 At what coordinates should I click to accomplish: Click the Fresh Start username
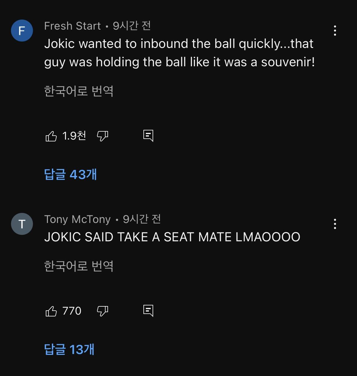(x=72, y=26)
